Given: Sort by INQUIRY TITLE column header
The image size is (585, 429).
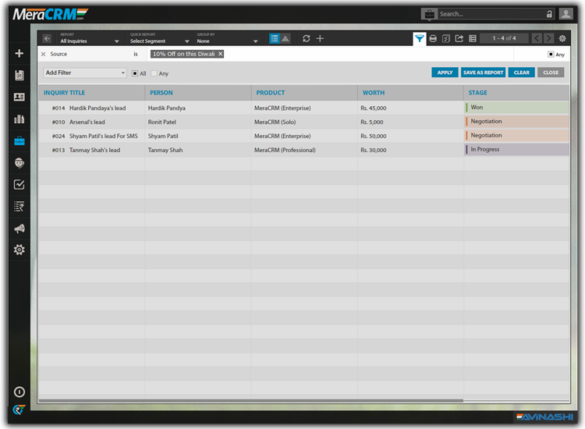Looking at the screenshot, I should coord(64,93).
